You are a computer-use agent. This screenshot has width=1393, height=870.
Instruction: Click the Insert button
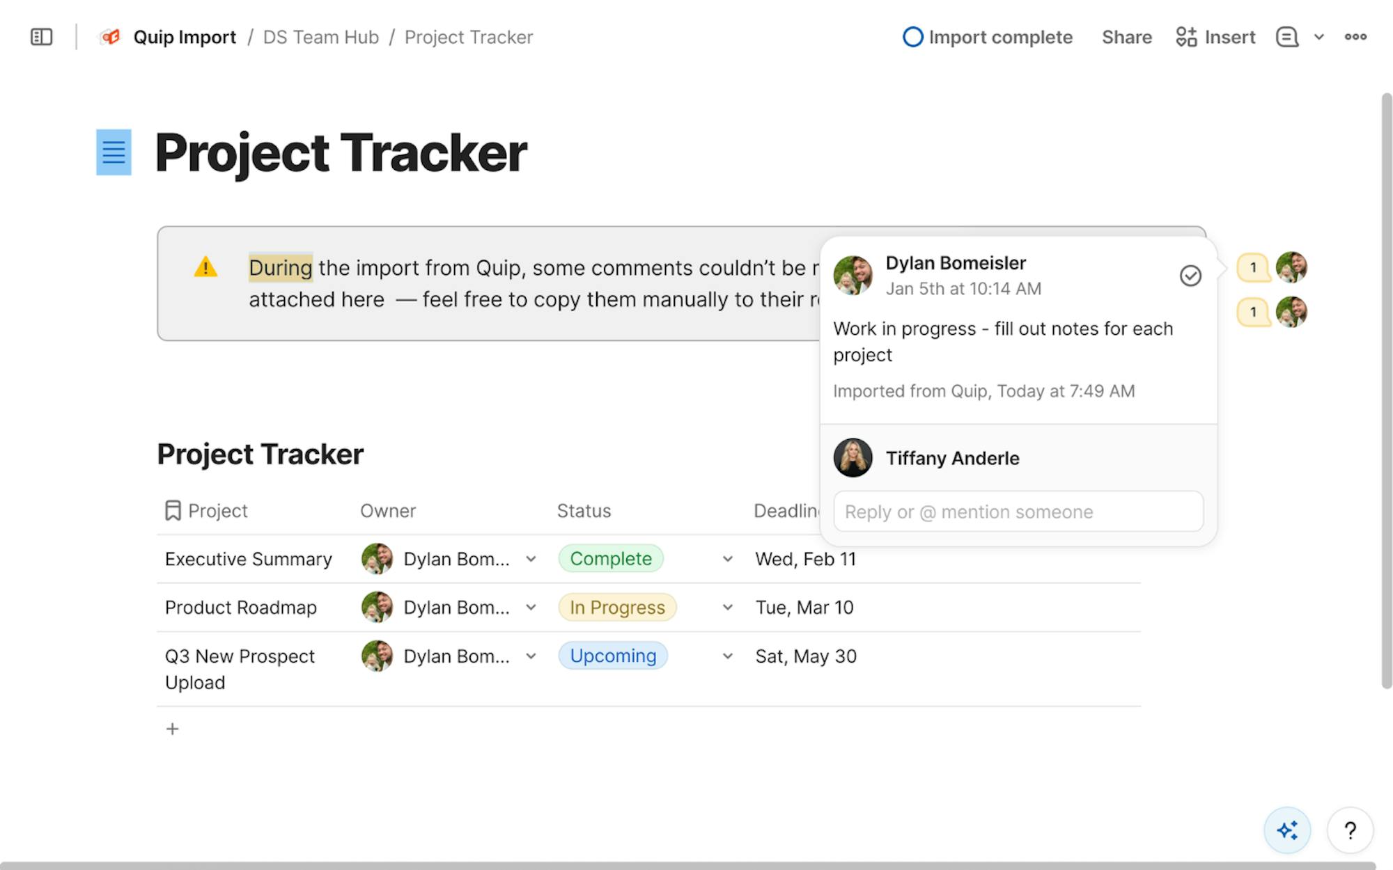pyautogui.click(x=1215, y=37)
